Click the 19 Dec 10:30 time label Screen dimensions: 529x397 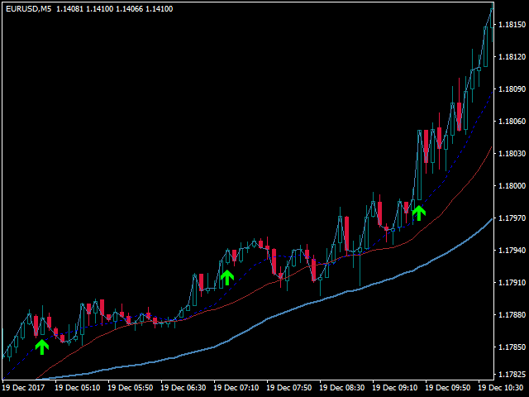click(x=502, y=388)
